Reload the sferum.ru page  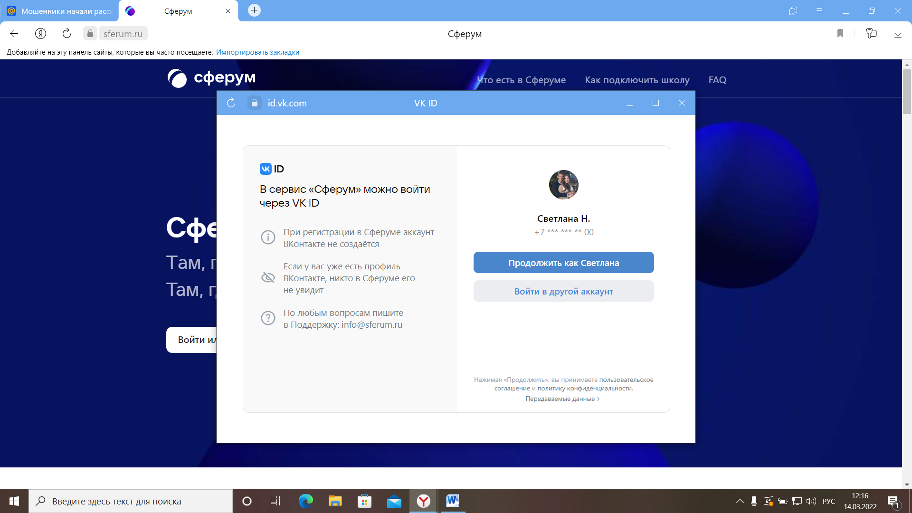pos(66,33)
